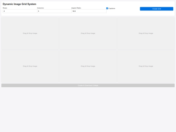Focus the Rows input field
Viewport: 176px width, 132px height.
point(20,11)
